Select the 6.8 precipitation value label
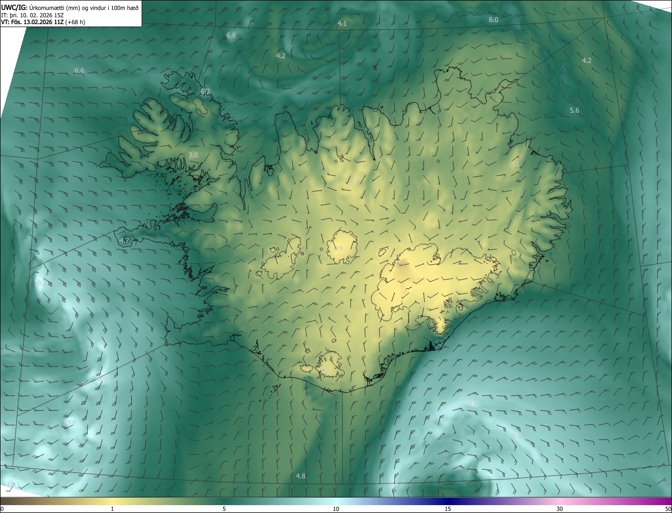Screen dimensions: 672x513 click(231, 35)
